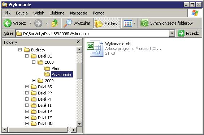Expand the address bar dropdown list
Viewport: 204px width, 135px height.
tap(172, 34)
